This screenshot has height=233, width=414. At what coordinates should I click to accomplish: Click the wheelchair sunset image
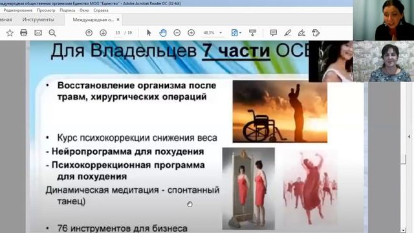(280, 111)
